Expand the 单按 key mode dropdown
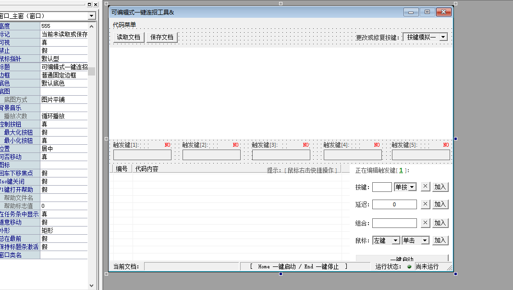Viewport: 513px width, 290px height. (412, 187)
